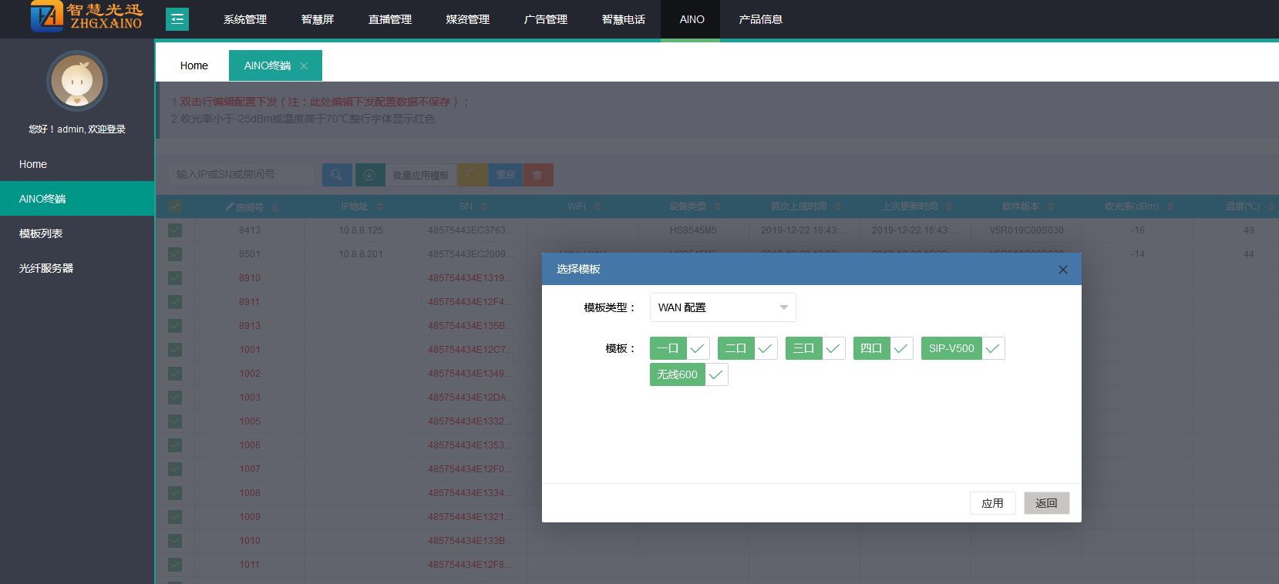Click the 应用 button in dialog
This screenshot has height=584, width=1279.
(992, 503)
